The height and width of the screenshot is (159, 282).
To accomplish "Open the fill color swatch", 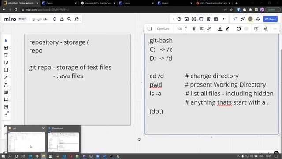I will tap(246, 29).
